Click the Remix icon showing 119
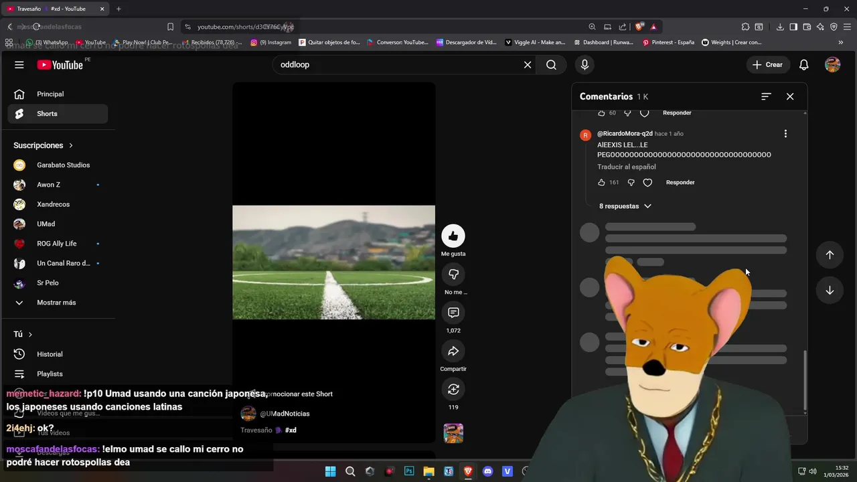Screen dimensions: 857x482 pos(453,389)
